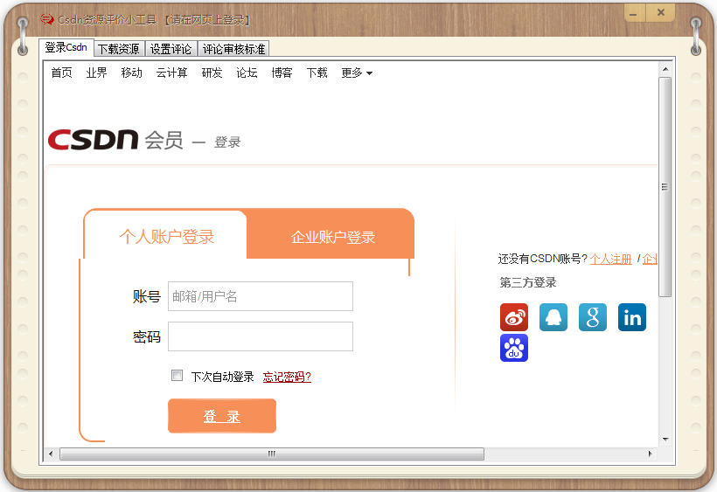Minimize the Csdn tool window
Viewport: 717px width, 492px height.
point(634,13)
